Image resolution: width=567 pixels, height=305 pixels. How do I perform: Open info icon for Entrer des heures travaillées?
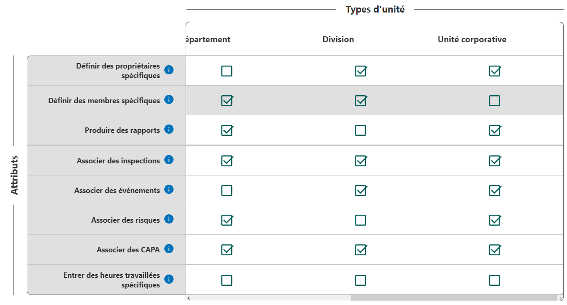point(169,279)
